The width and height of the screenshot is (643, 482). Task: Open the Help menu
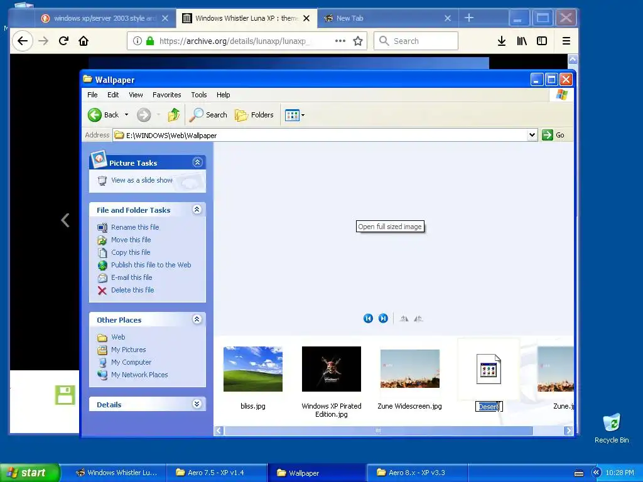pyautogui.click(x=223, y=95)
